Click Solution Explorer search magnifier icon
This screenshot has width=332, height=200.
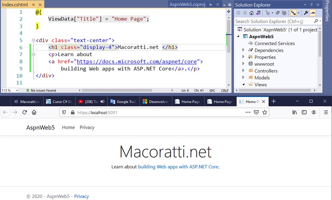point(316,21)
